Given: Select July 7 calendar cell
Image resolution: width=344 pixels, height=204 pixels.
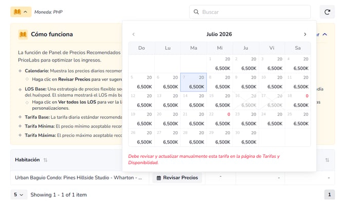Looking at the screenshot, I should [x=194, y=82].
